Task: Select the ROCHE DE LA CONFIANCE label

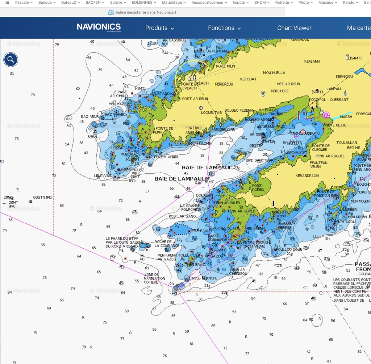Action: point(167,244)
